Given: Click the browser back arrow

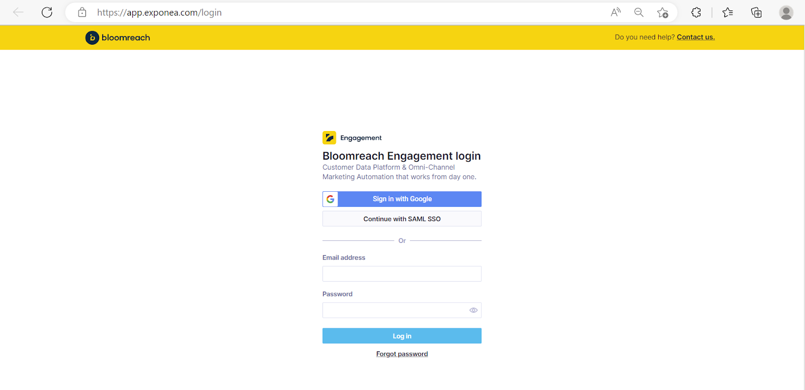Looking at the screenshot, I should pos(18,13).
